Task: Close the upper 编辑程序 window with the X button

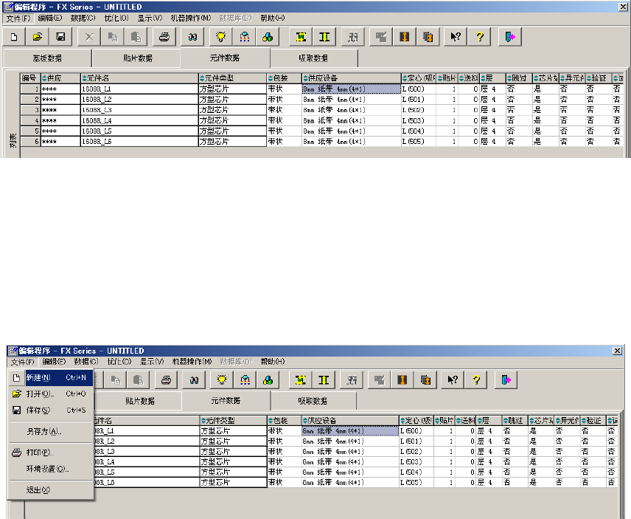Action: coord(623,7)
